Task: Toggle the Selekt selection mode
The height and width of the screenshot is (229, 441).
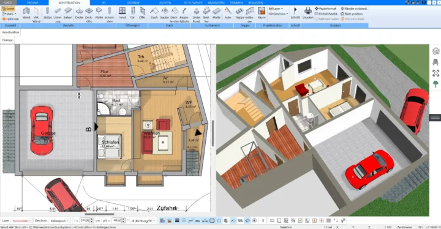Action: [8, 9]
